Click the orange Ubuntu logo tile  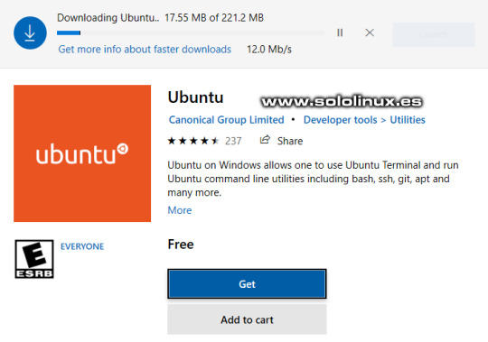(82, 153)
